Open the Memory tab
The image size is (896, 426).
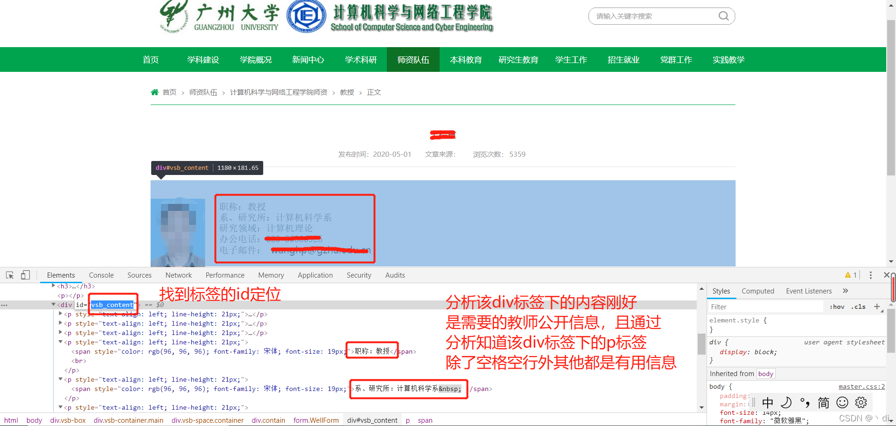271,275
